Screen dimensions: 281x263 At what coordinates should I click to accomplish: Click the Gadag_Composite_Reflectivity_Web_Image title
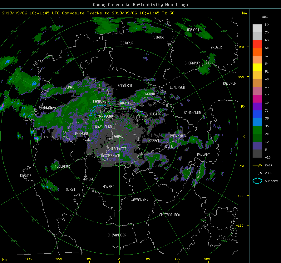point(140,4)
